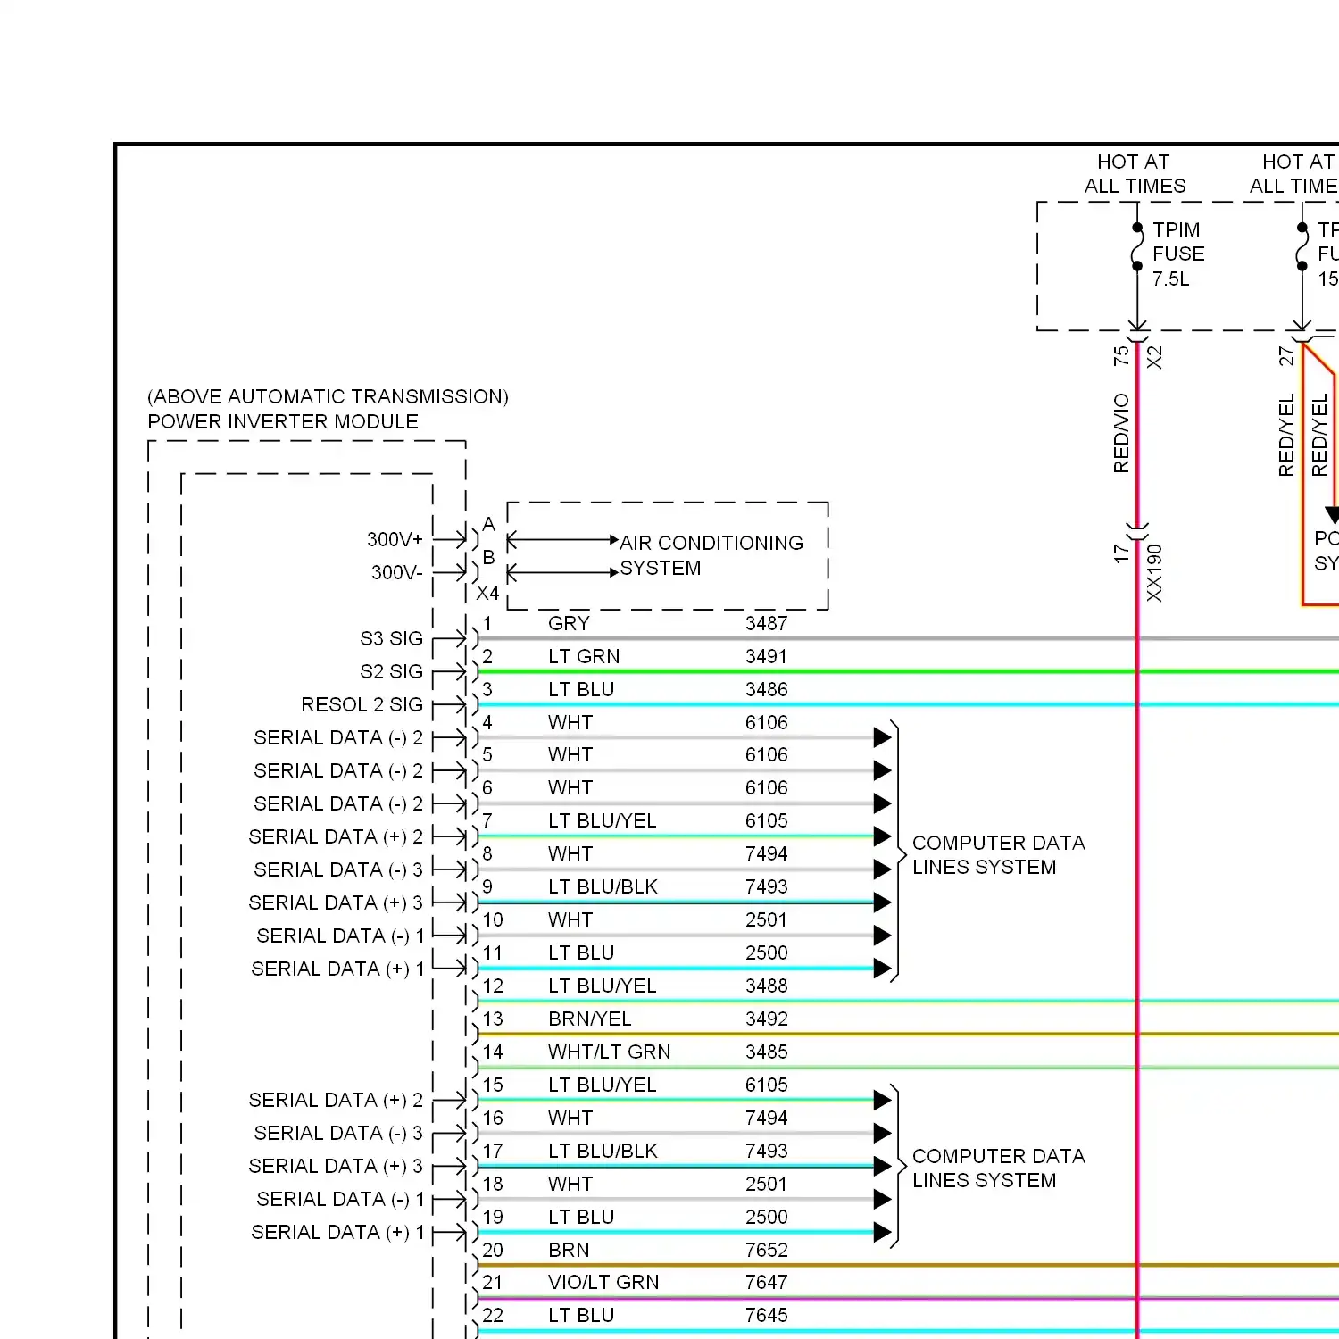The image size is (1339, 1339).
Task: Click arrowhead at end of pin 7 wire
Action: 882,836
